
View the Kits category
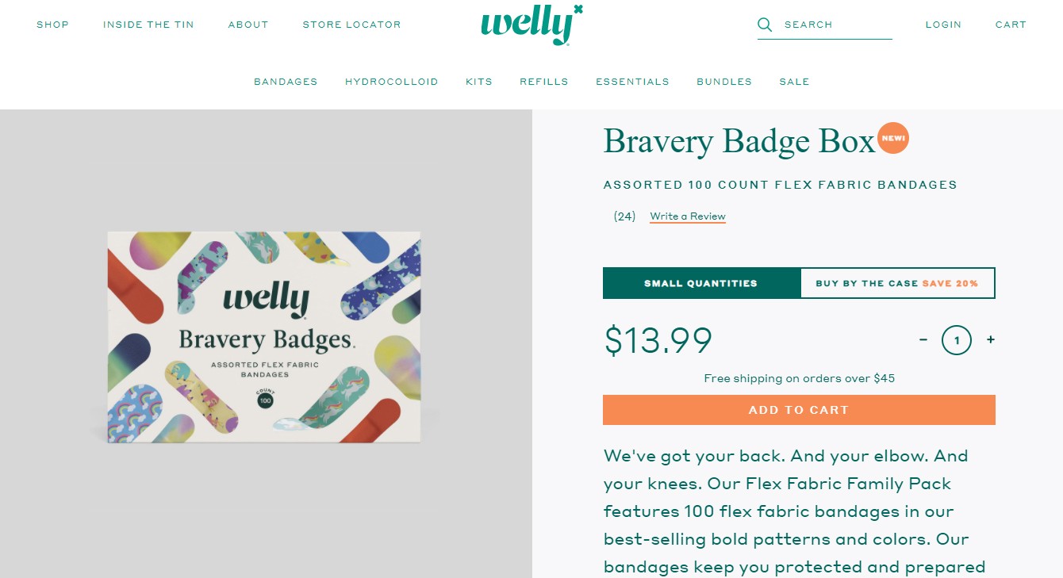tap(479, 82)
